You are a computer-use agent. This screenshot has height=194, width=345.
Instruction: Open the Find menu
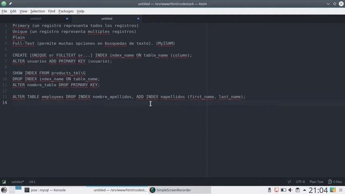[x=52, y=11]
